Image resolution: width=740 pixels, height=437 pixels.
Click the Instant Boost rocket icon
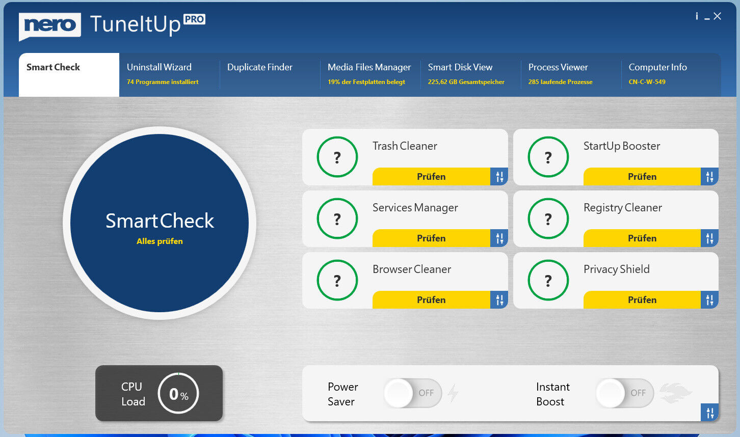[676, 393]
